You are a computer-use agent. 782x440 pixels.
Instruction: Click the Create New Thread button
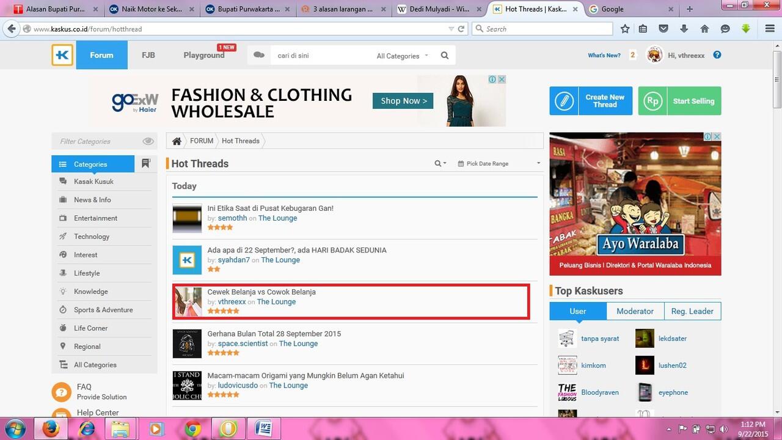[590, 101]
